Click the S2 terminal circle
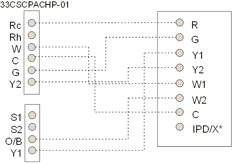Image resolution: width=232 pixels, height=163 pixels. coord(32,127)
